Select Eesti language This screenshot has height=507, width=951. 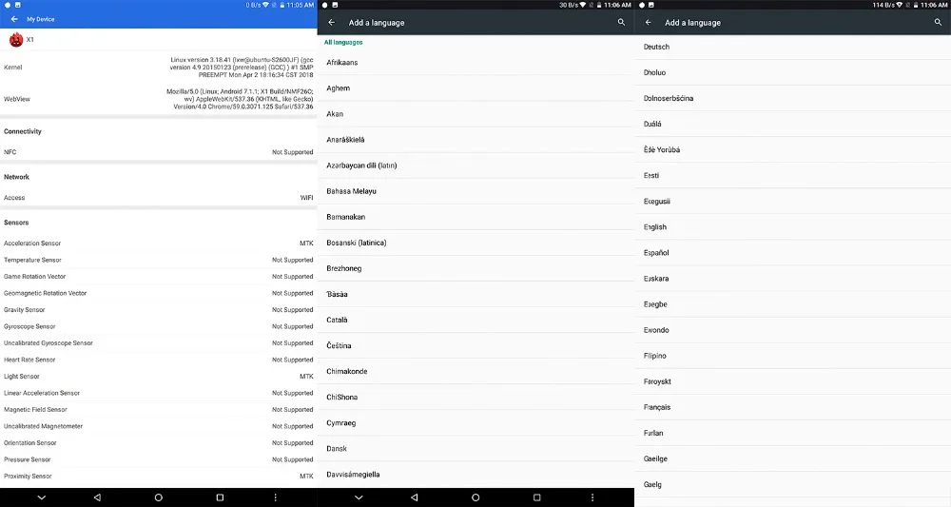tap(793, 176)
